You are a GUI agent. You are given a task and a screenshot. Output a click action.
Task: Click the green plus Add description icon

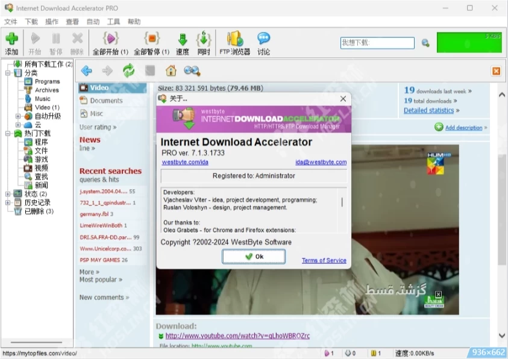pos(439,127)
